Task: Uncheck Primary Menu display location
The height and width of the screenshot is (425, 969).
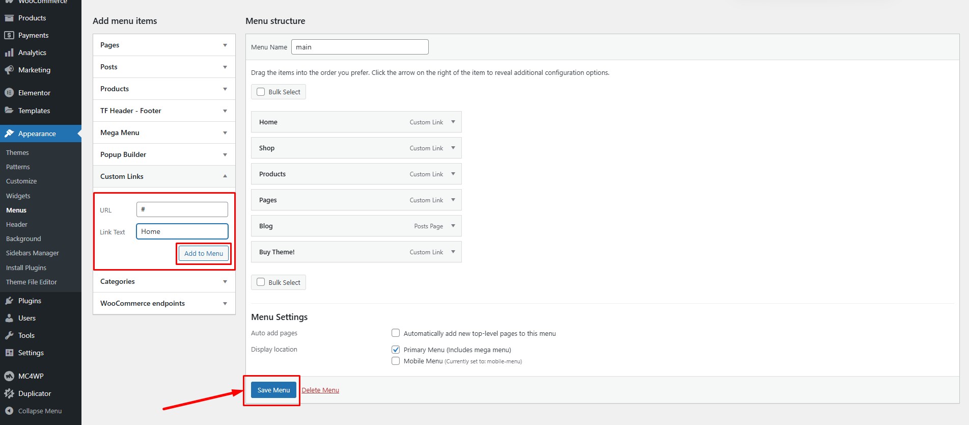Action: [396, 350]
